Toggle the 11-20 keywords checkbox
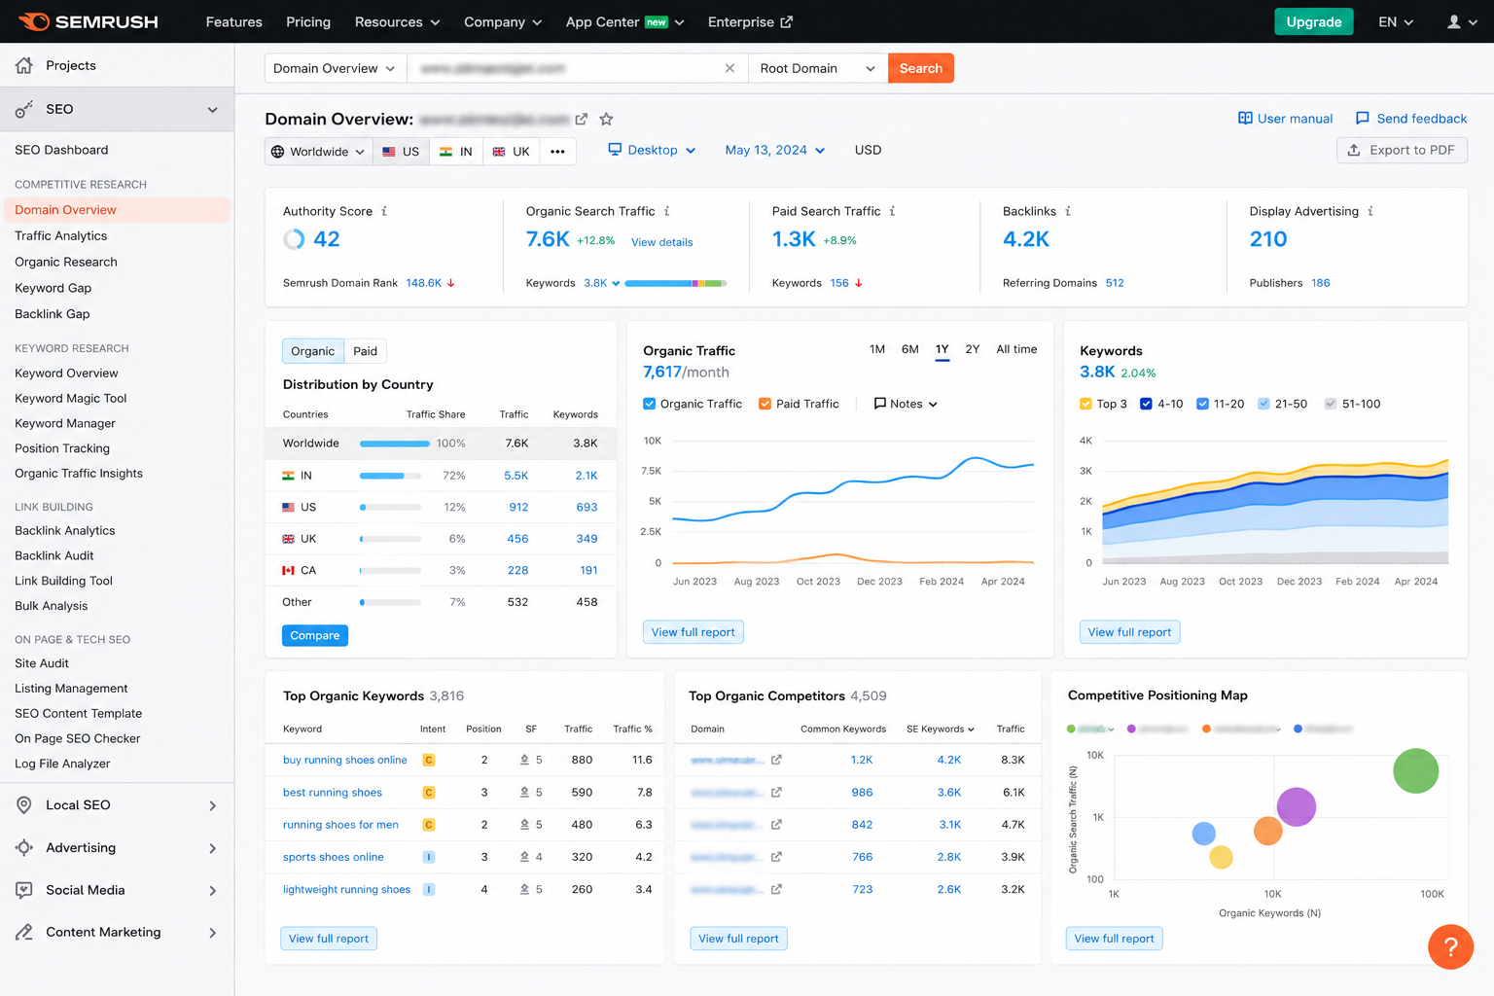The image size is (1494, 996). point(1202,404)
